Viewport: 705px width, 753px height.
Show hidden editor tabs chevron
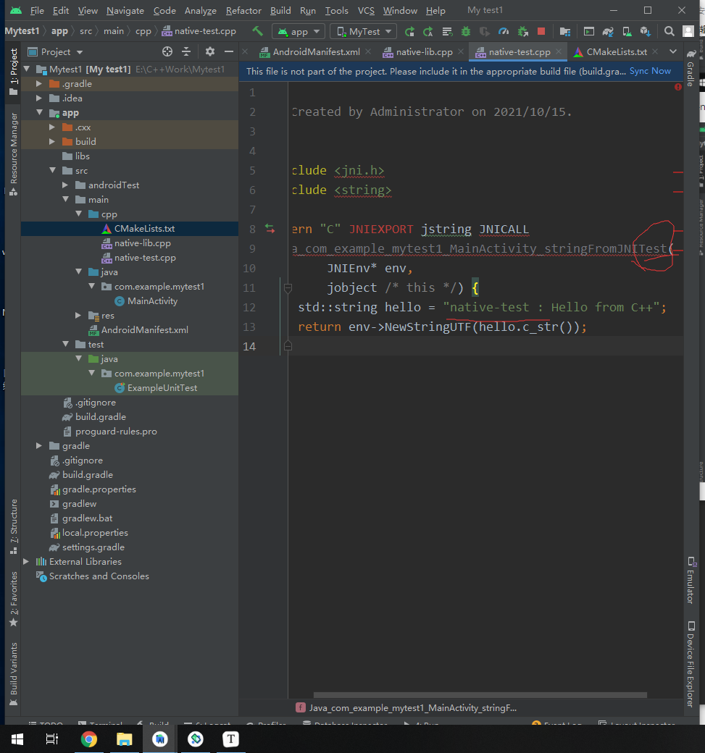coord(673,51)
